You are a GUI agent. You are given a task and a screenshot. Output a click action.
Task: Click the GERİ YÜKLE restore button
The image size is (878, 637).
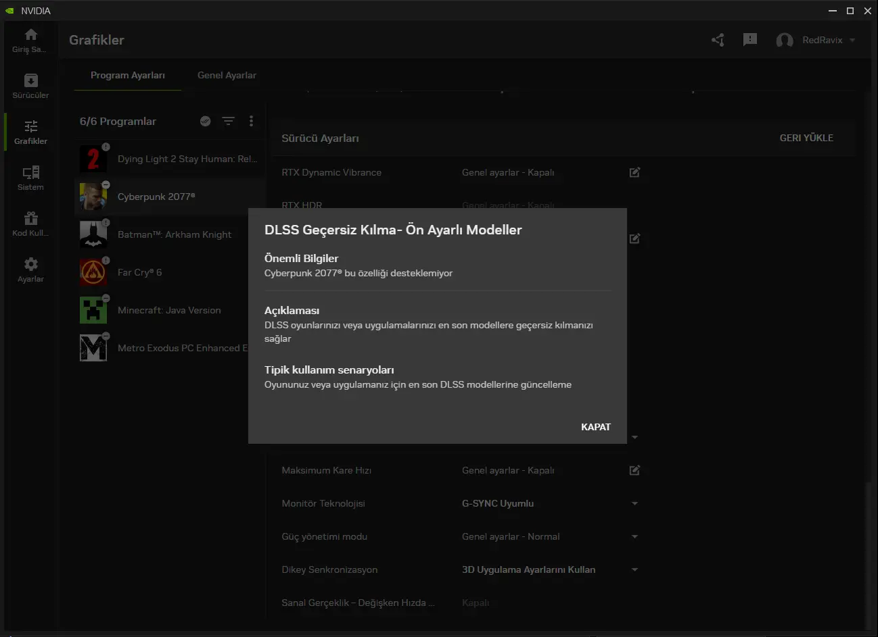click(x=806, y=138)
